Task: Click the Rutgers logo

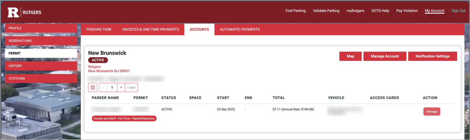Action: pyautogui.click(x=25, y=12)
